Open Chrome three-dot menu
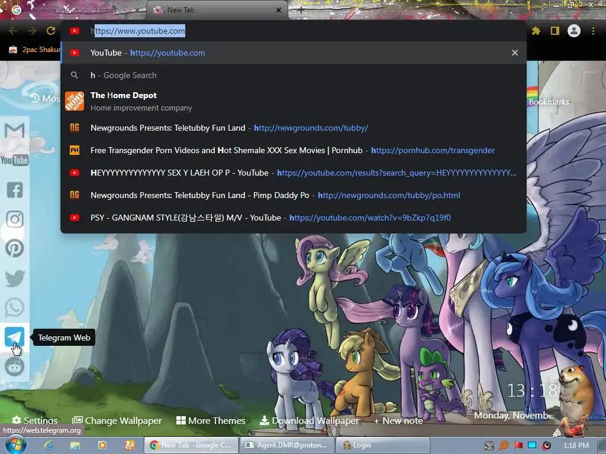Image resolution: width=606 pixels, height=454 pixels. (x=593, y=31)
